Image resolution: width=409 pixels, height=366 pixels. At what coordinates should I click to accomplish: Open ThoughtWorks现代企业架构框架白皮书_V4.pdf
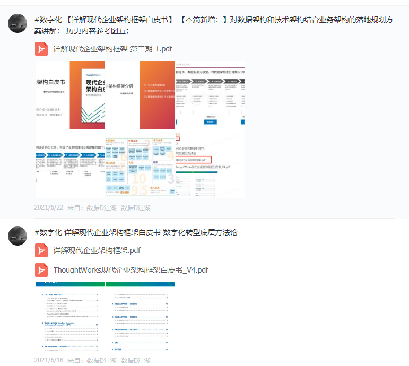pos(130,270)
